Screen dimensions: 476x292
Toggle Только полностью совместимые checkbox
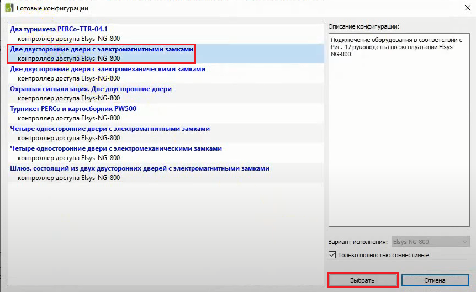tap(332, 255)
